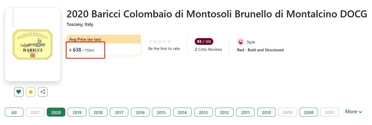Click the yellow star icon

[x=31, y=92]
